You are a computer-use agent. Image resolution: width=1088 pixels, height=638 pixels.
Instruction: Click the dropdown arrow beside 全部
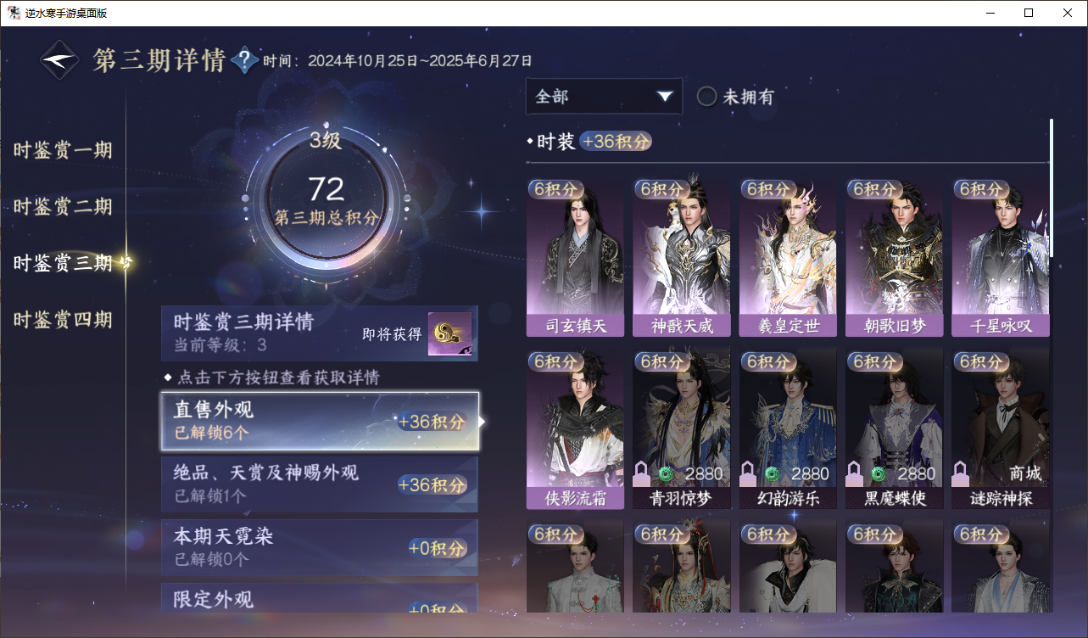665,97
